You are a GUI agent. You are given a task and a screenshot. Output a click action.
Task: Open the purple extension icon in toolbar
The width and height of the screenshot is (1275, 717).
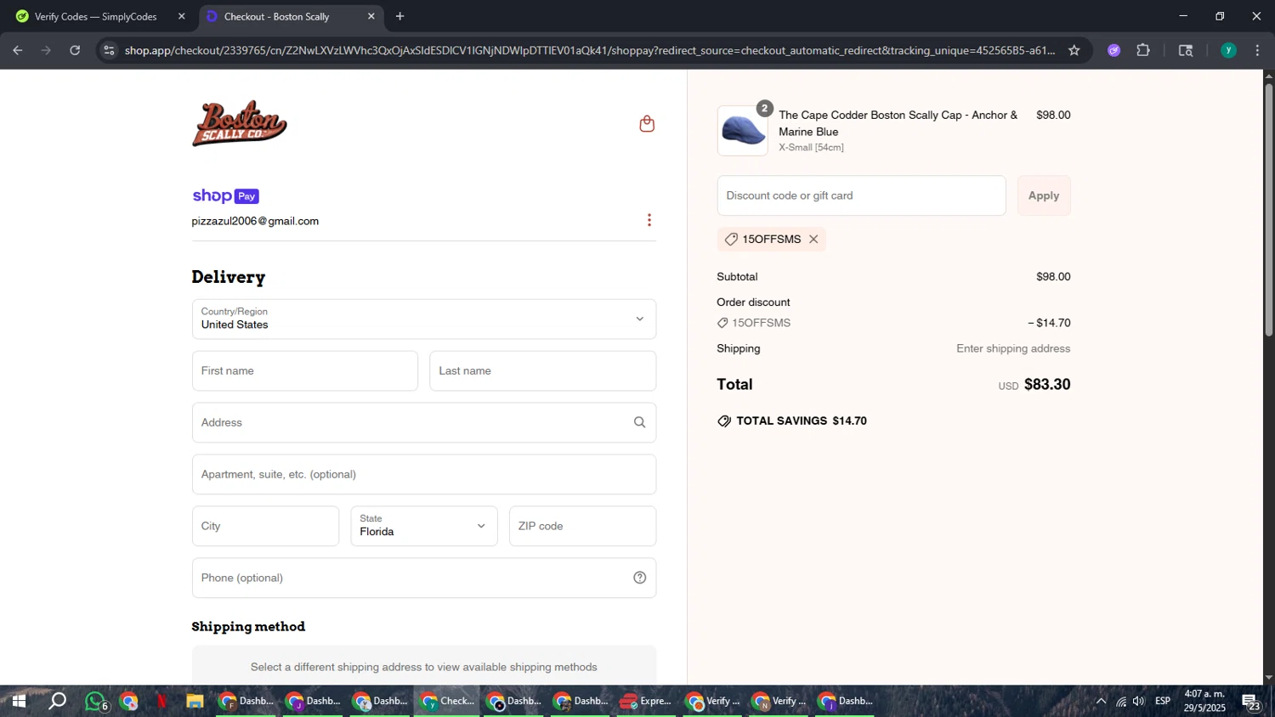coord(1113,50)
